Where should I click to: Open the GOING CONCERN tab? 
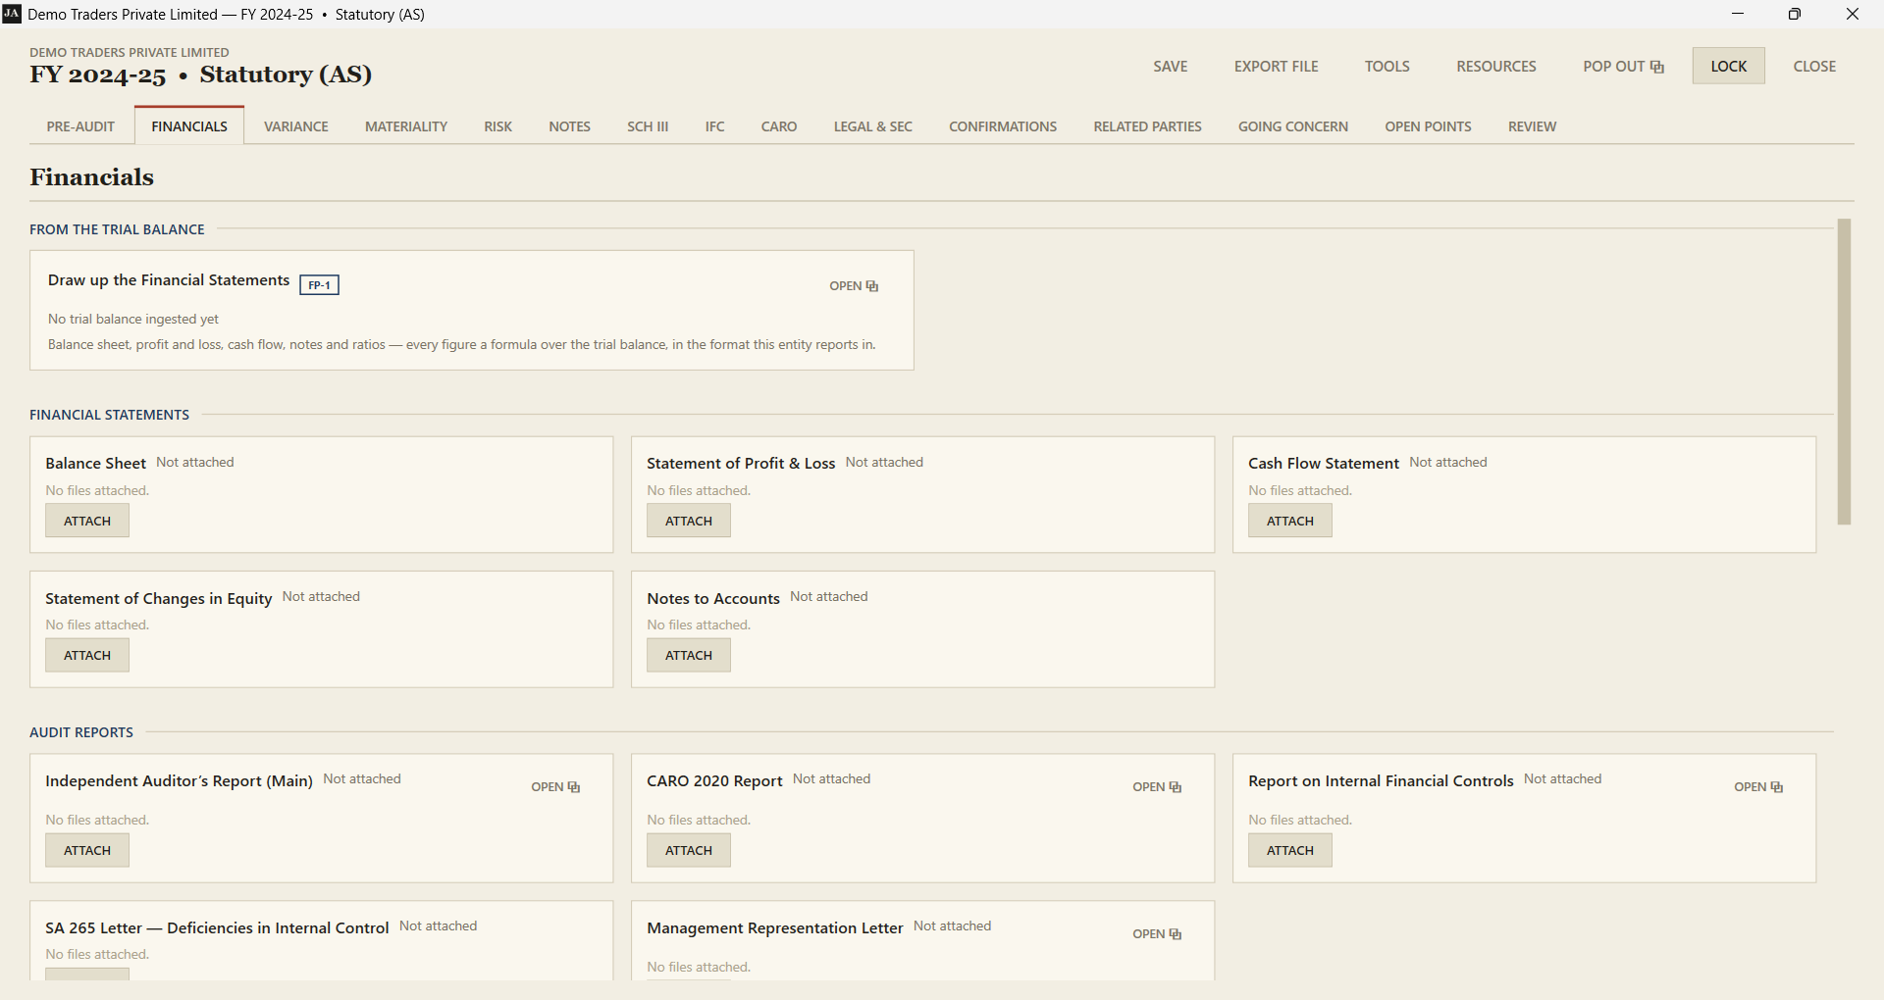click(x=1293, y=126)
